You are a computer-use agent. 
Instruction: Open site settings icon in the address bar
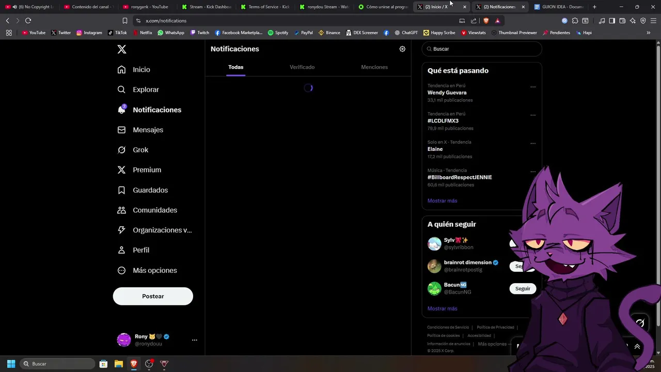138,21
